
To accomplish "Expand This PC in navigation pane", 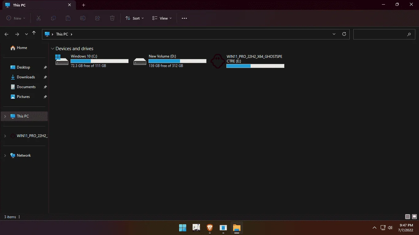I will tap(5, 116).
